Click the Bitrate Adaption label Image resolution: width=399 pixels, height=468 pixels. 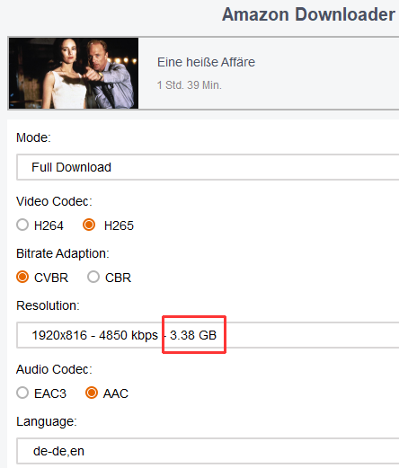click(x=63, y=253)
